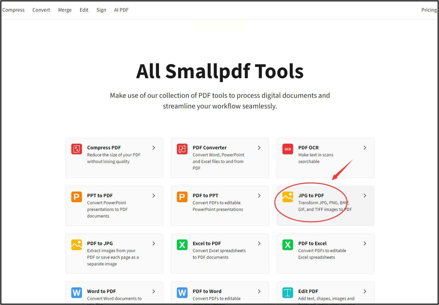This screenshot has height=305, width=439.
Task: Select the Compress PDF card title
Action: [104, 148]
